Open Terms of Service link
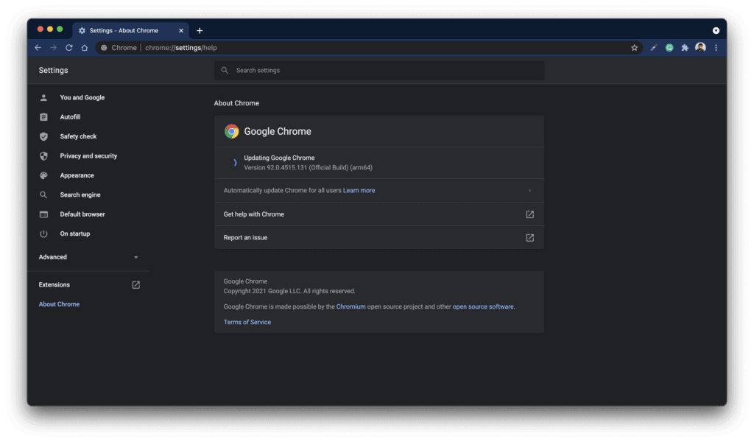This screenshot has height=442, width=754. [x=247, y=322]
